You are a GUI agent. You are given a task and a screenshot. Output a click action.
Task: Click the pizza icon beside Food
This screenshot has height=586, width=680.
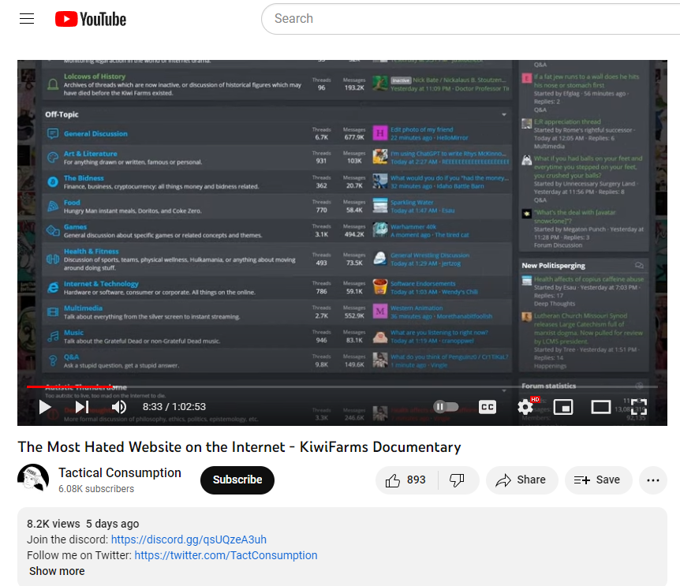click(53, 207)
